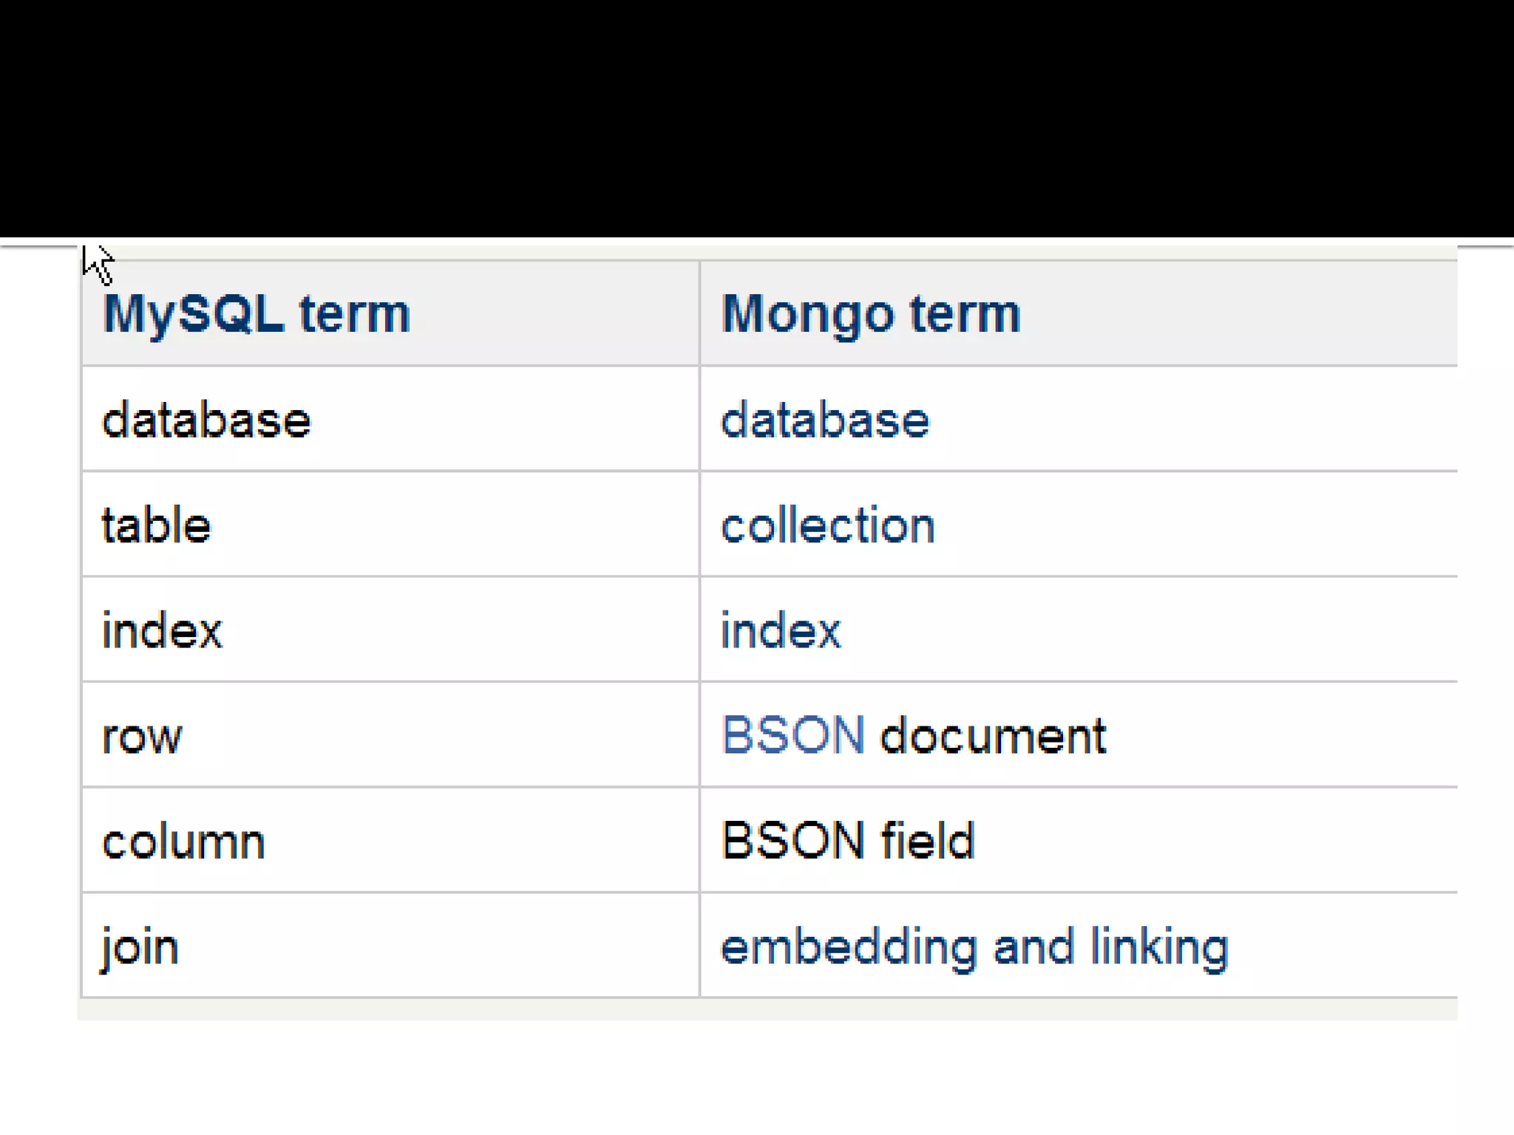Click the BSON field cell

coord(847,841)
